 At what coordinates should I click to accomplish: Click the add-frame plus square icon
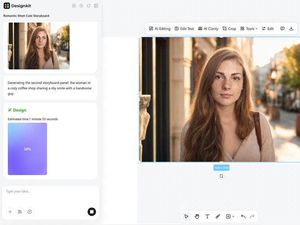[228, 216]
